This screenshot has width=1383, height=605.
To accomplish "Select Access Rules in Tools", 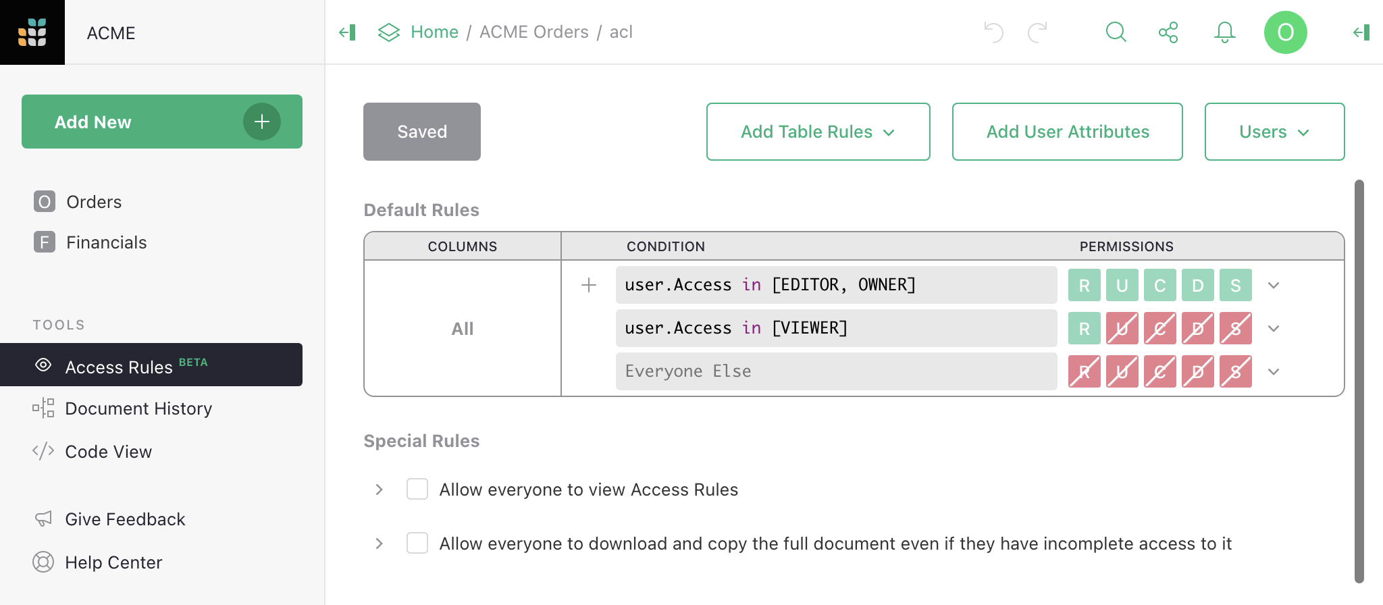I will point(151,365).
